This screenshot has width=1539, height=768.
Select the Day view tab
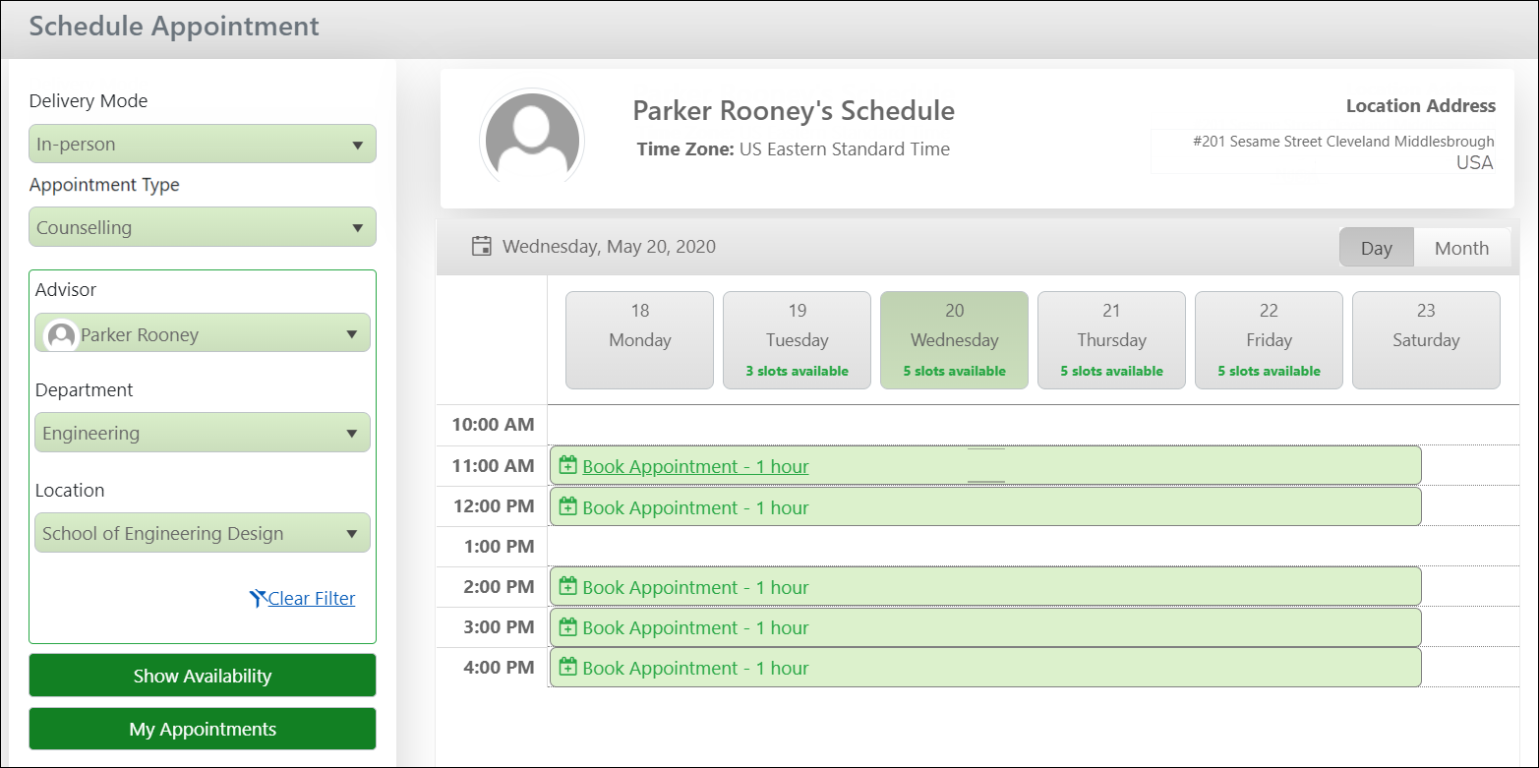click(x=1376, y=248)
